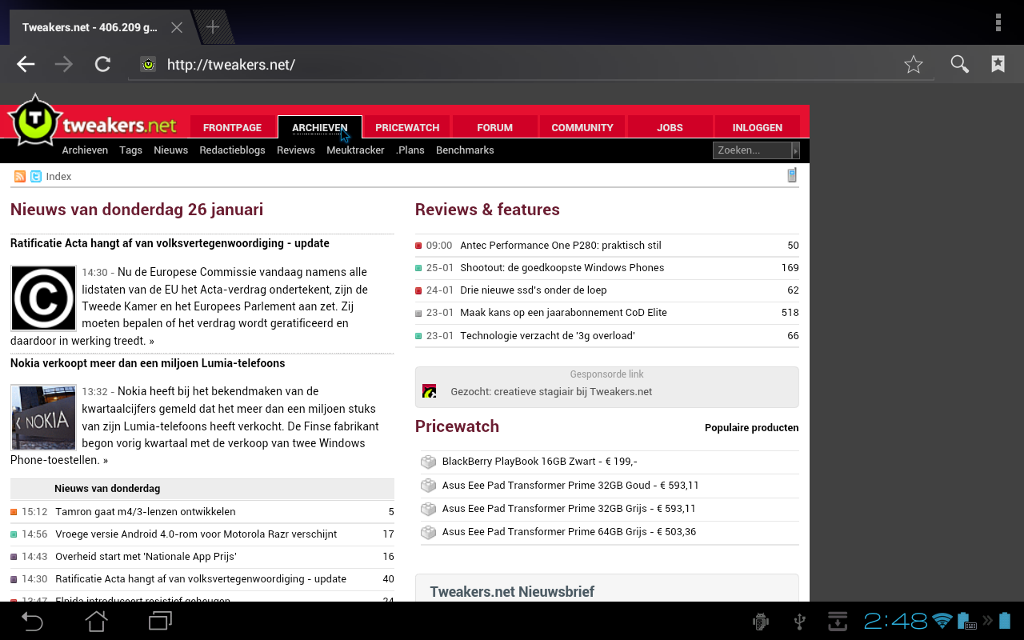Open the Nationale App Prijs news item

point(146,557)
